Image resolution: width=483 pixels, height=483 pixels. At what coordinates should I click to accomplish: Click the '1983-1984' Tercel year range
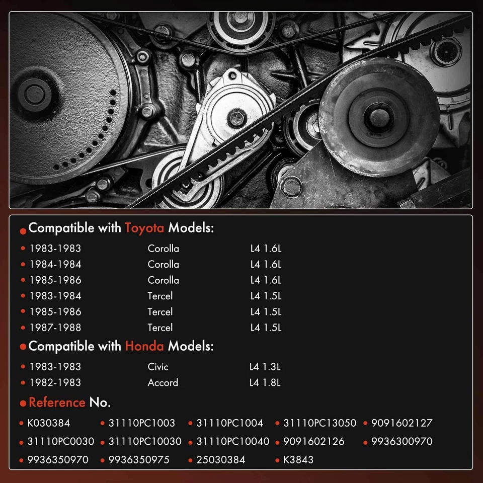point(55,296)
